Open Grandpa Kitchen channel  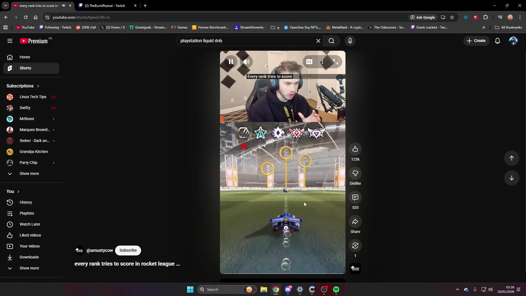(x=31, y=152)
